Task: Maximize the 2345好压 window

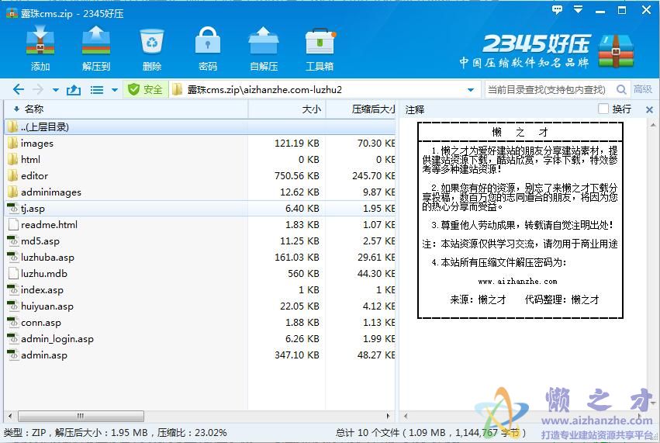Action: pos(622,10)
